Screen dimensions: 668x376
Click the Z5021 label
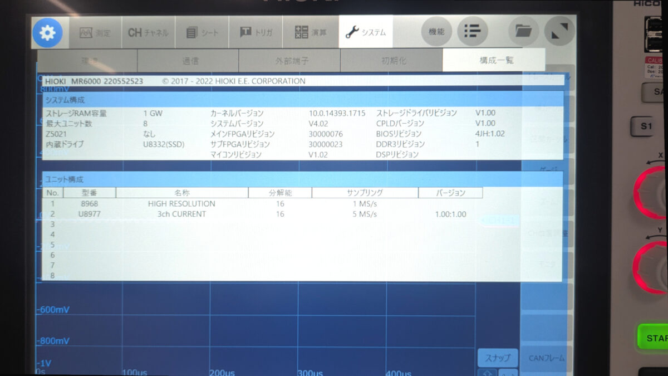pos(56,134)
